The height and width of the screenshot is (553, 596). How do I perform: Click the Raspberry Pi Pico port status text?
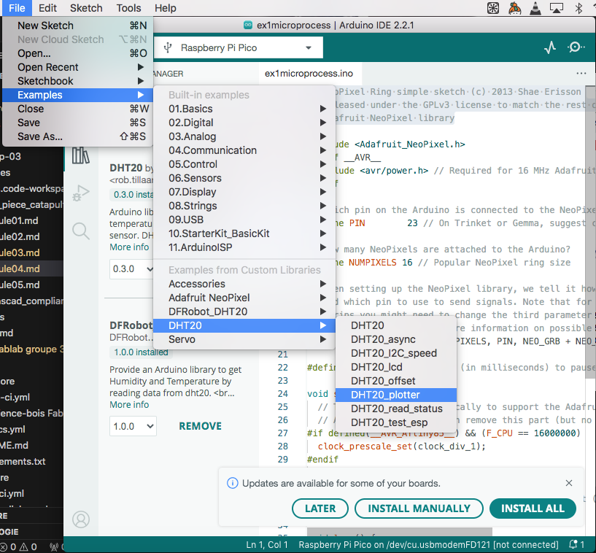428,545
